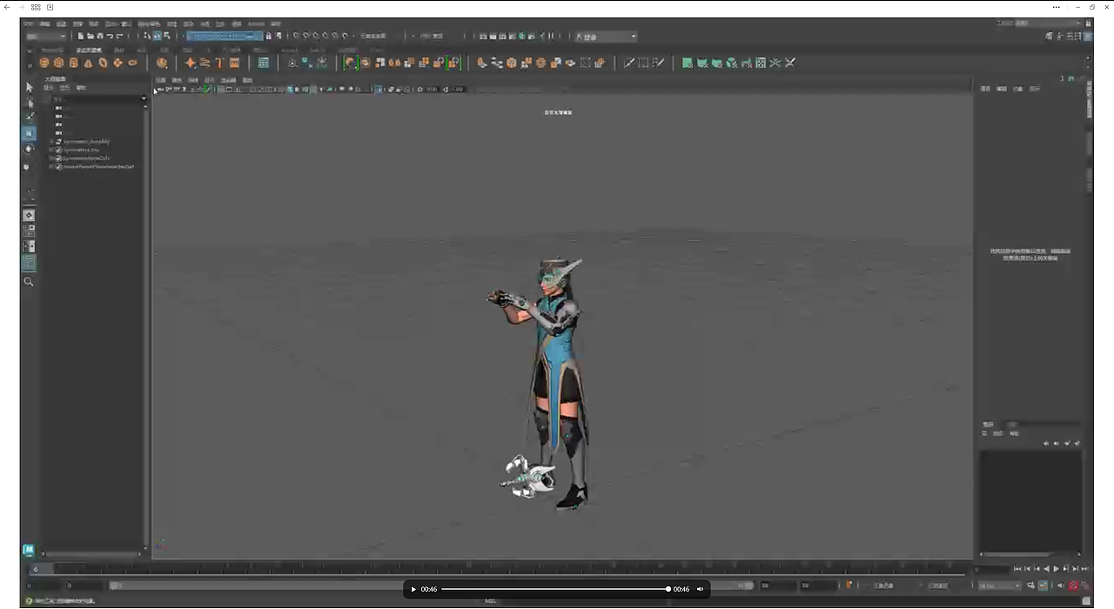The image size is (1114, 609).
Task: Open the 24 fps frame rate dropdown
Action: tap(999, 586)
